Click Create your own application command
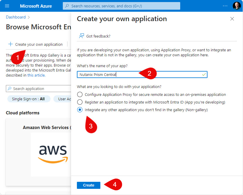This screenshot has width=243, height=195. click(x=36, y=44)
